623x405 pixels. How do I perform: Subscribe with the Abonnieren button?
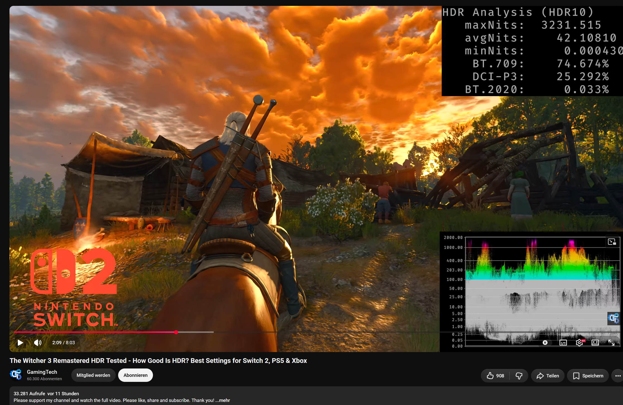(x=135, y=375)
